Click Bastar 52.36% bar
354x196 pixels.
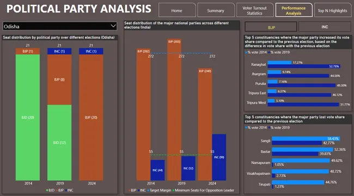(302, 150)
